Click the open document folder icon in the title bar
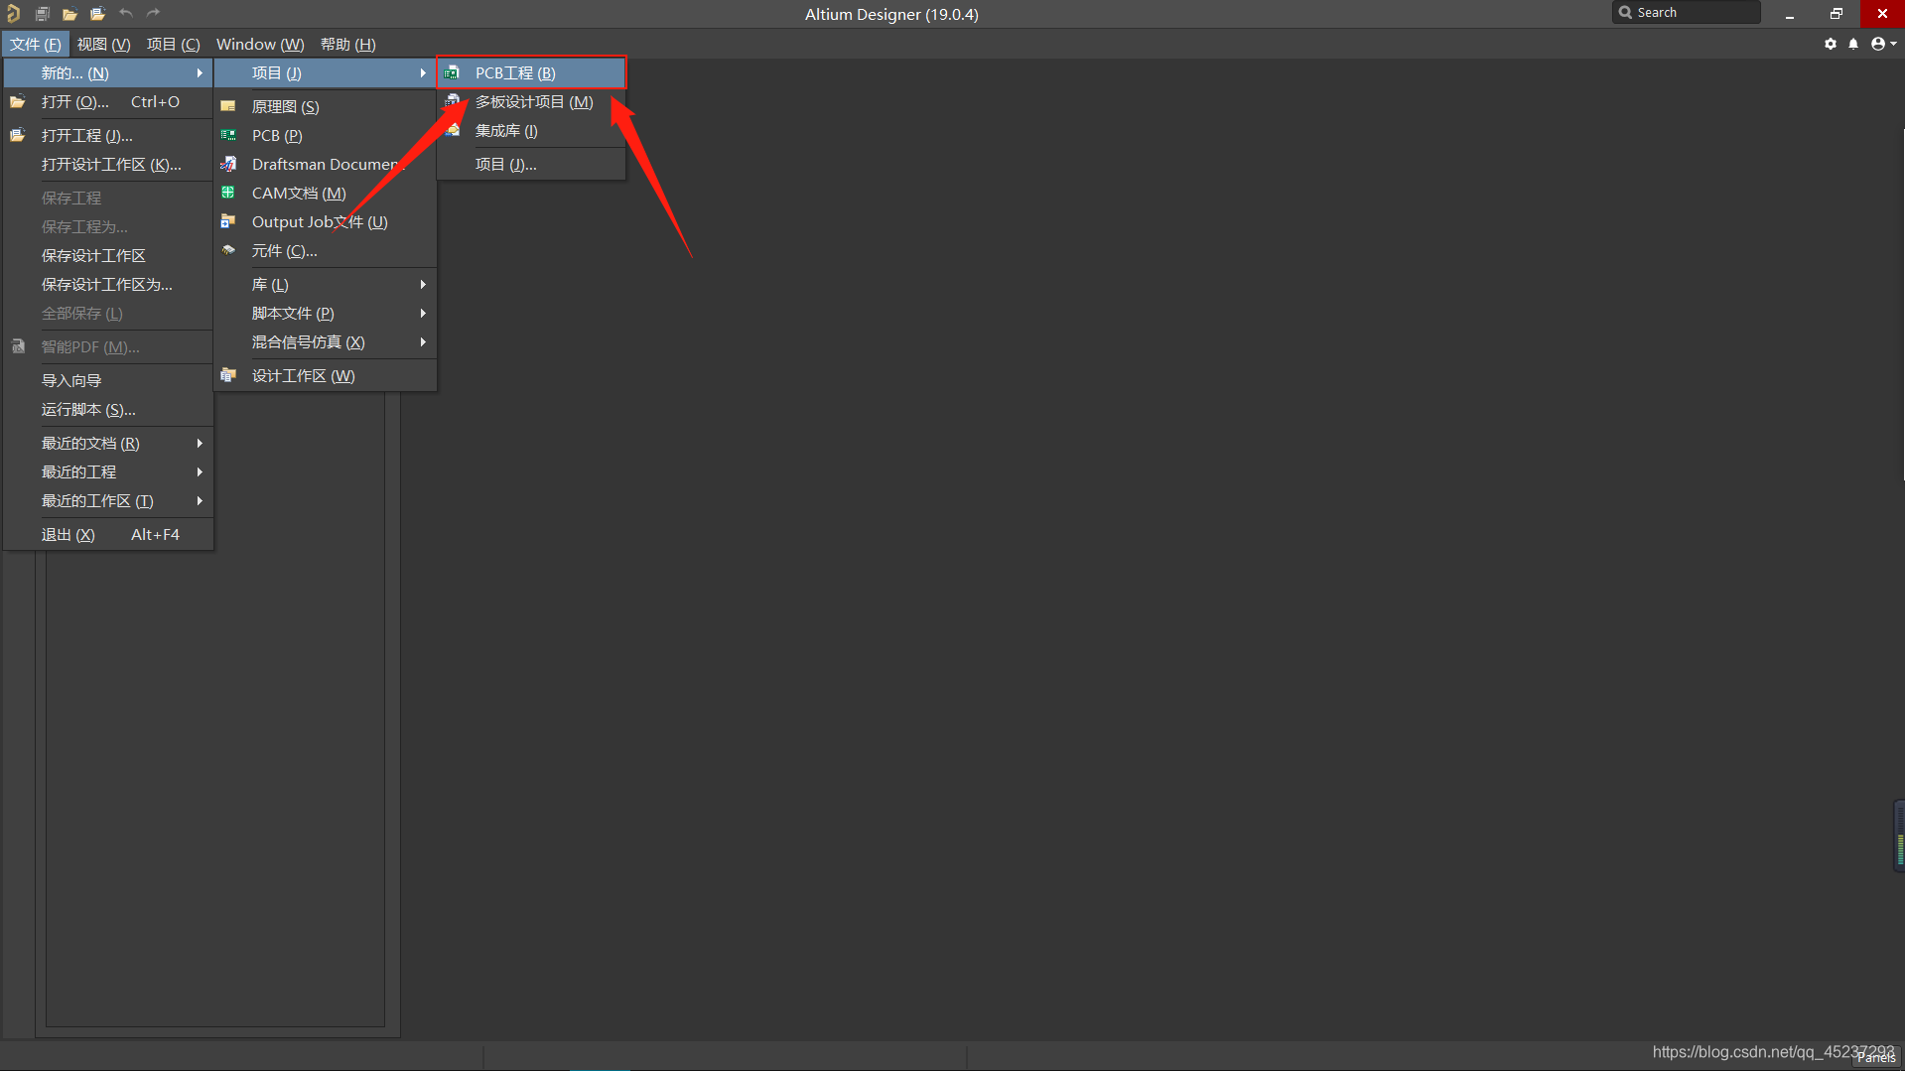The height and width of the screenshot is (1071, 1905). pyautogui.click(x=69, y=14)
